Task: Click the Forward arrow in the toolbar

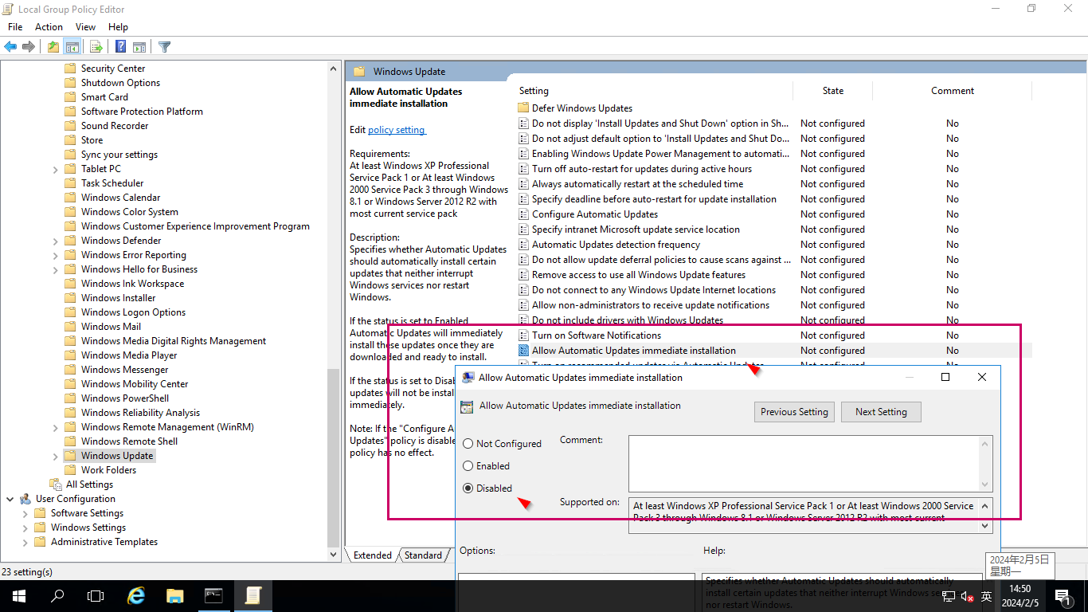Action: 29,47
